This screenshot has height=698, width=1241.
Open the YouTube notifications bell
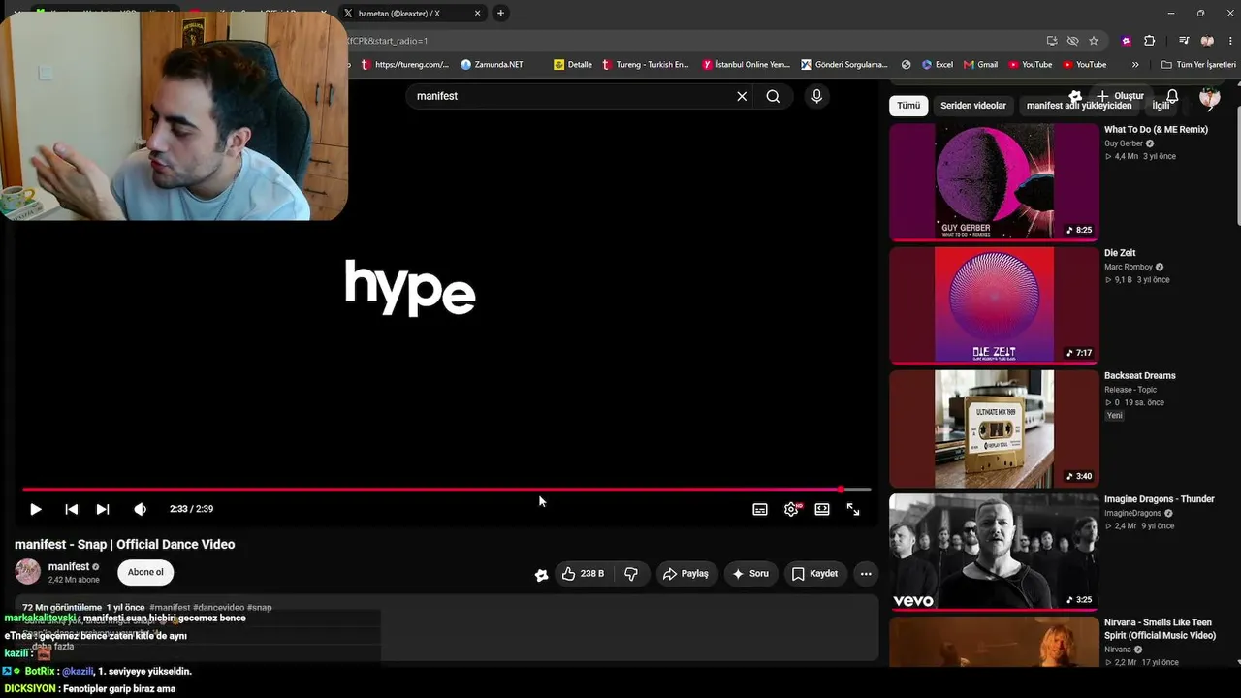(1172, 96)
